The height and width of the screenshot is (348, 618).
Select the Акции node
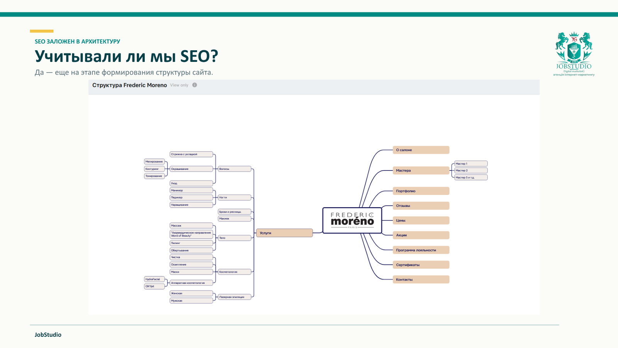pyautogui.click(x=421, y=235)
